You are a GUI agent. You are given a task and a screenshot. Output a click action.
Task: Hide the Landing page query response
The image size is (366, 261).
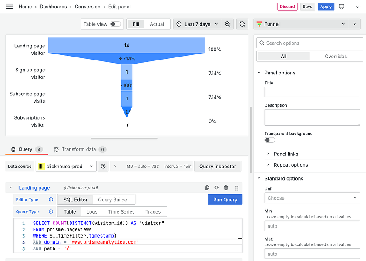point(217,187)
